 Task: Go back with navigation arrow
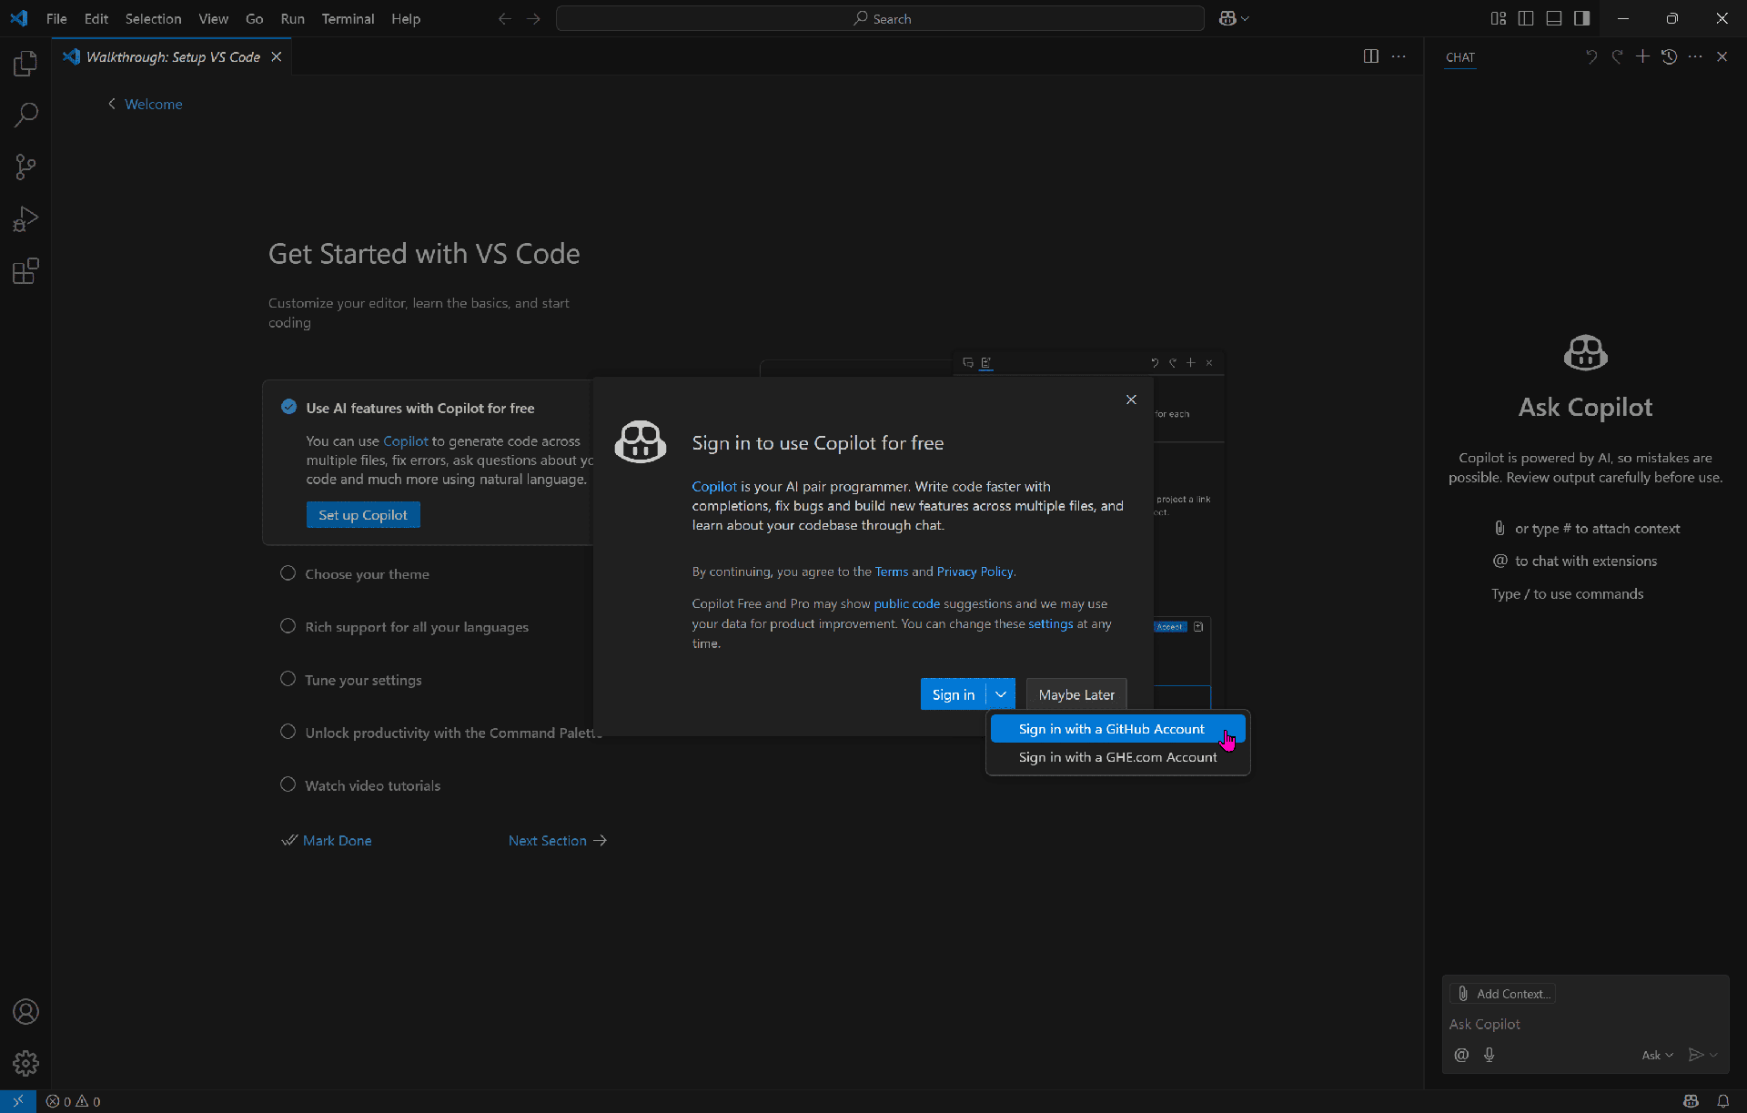click(x=505, y=18)
